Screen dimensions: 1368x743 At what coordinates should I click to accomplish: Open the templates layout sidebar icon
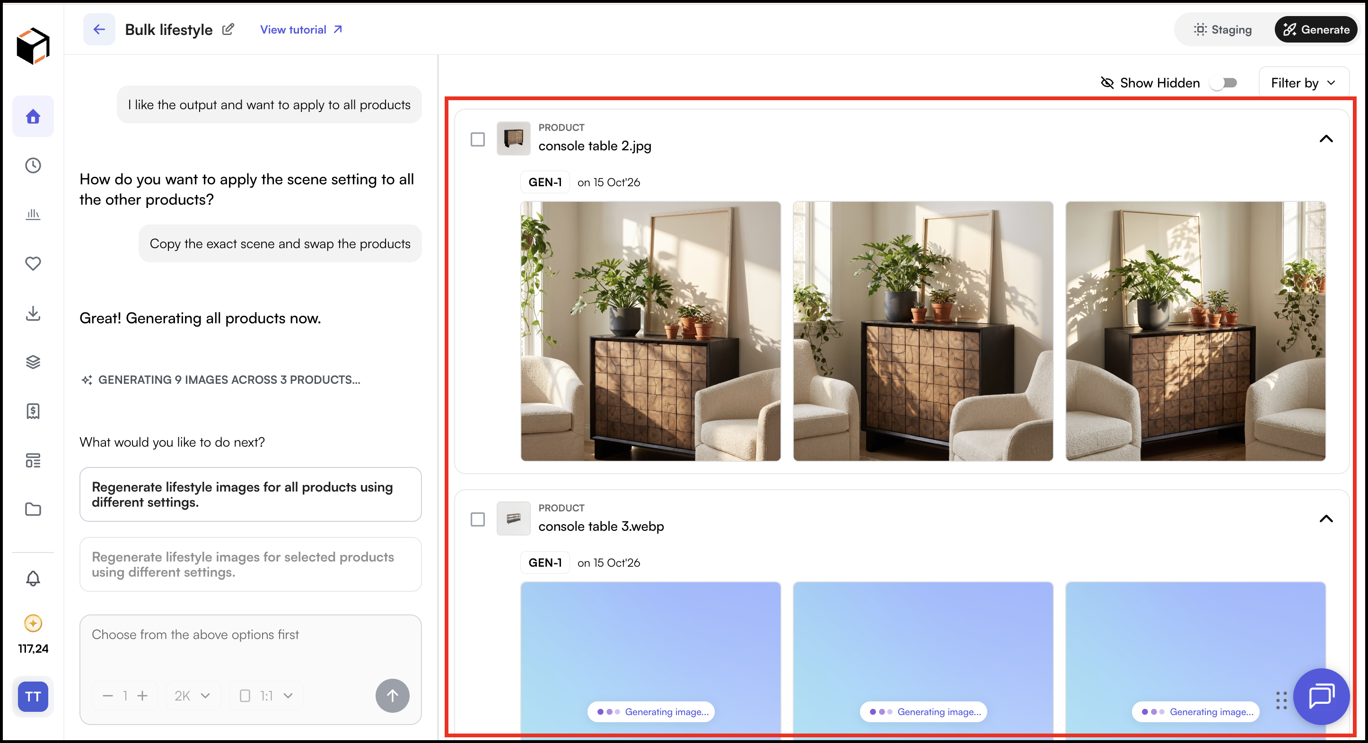pos(33,460)
